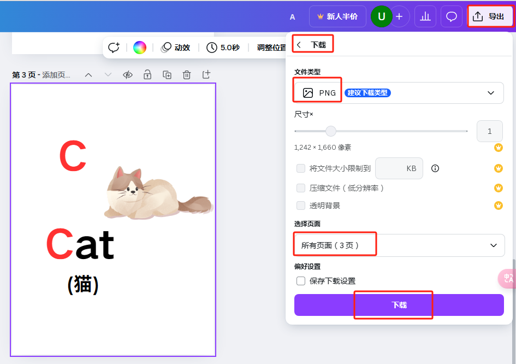Image resolution: width=516 pixels, height=364 pixels.
Task: Tick the 保存下载设置 checkbox
Action: point(301,281)
